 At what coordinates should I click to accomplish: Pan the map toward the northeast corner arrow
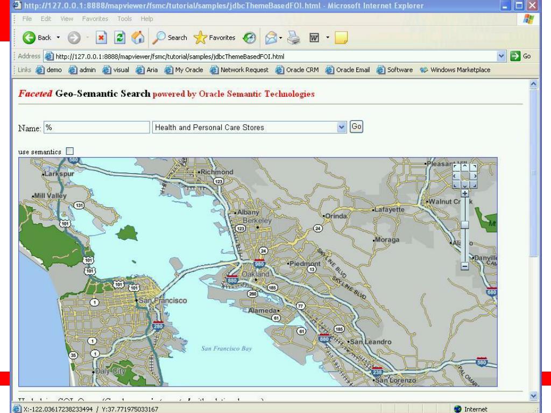[x=474, y=167]
